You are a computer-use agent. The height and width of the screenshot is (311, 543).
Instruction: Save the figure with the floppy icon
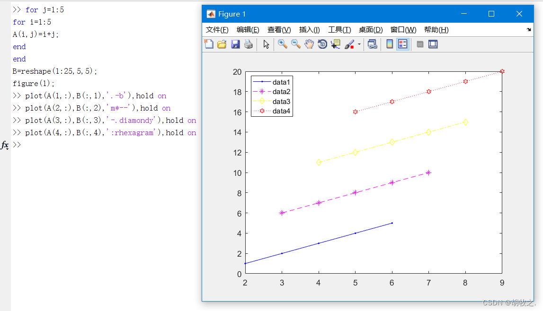(235, 44)
